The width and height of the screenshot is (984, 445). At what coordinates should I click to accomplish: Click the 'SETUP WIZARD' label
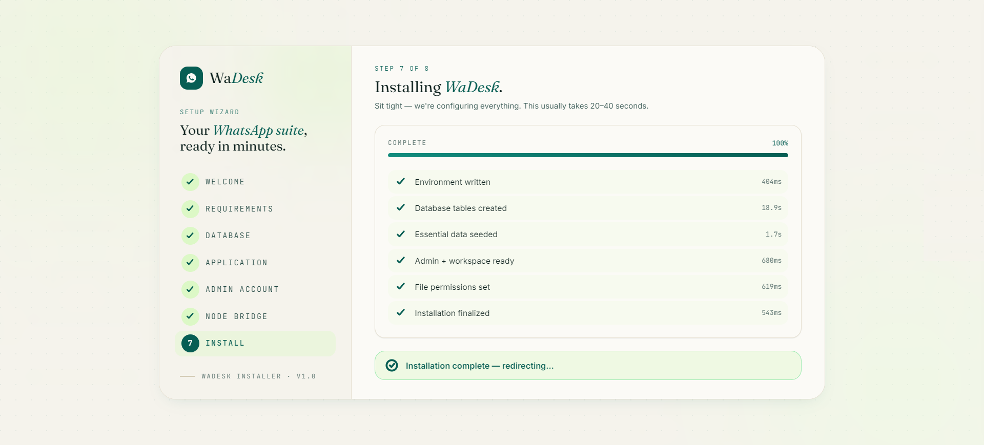coord(210,112)
